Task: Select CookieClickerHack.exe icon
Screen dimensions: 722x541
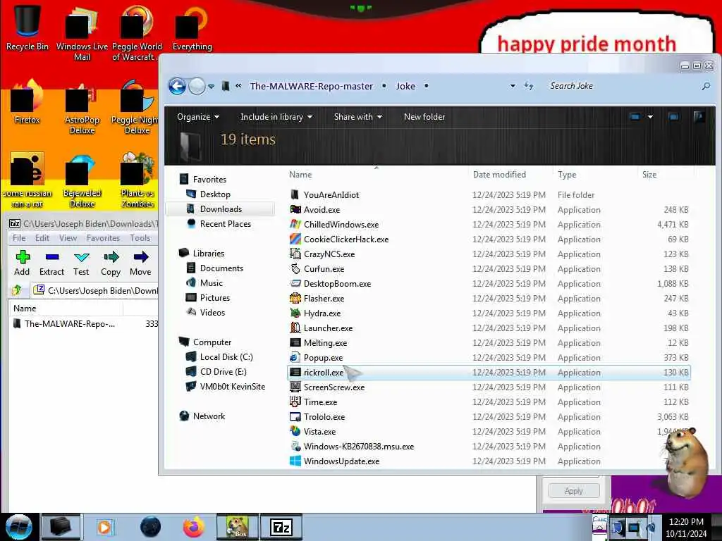Action: (x=295, y=239)
